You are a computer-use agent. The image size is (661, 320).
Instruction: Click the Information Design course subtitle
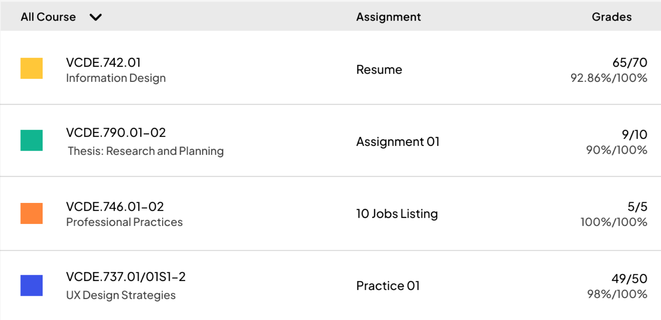[x=116, y=78]
